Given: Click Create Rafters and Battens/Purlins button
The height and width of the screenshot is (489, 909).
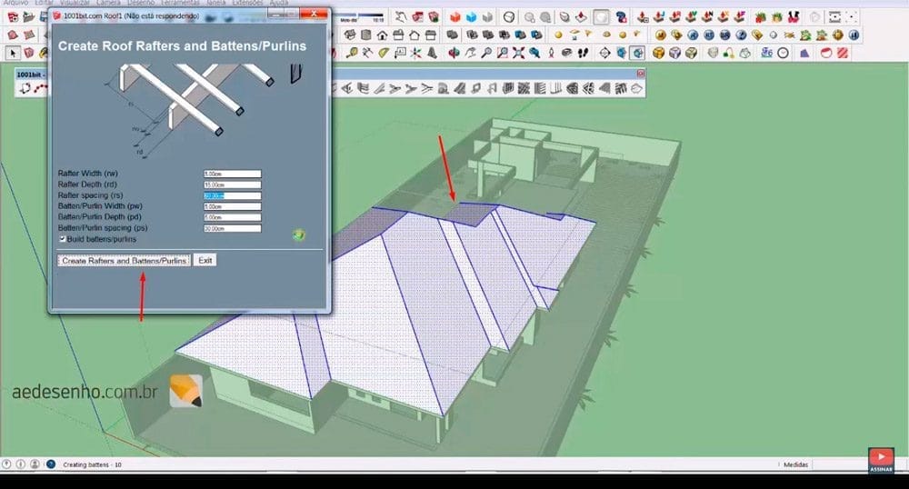Looking at the screenshot, I should coord(124,260).
